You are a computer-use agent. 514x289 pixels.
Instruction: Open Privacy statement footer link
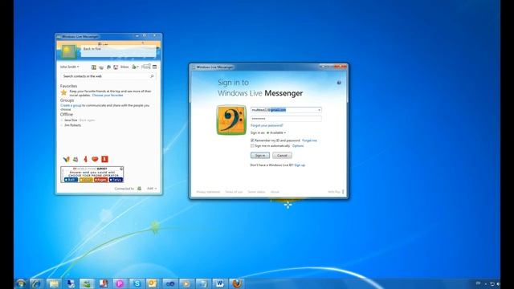coord(208,192)
